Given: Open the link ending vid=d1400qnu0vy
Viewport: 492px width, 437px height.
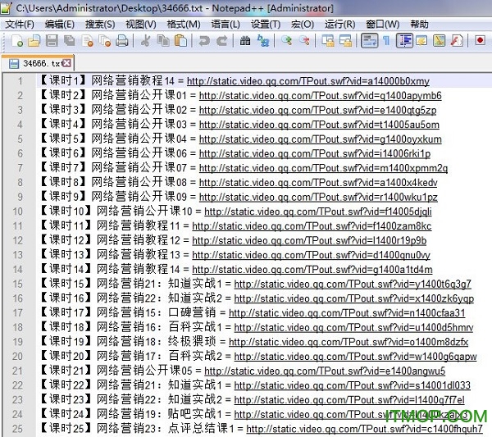Looking at the screenshot, I should pos(312,255).
